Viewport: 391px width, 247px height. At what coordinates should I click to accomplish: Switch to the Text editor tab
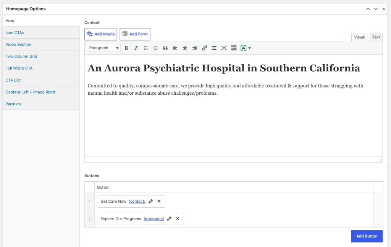pos(376,37)
